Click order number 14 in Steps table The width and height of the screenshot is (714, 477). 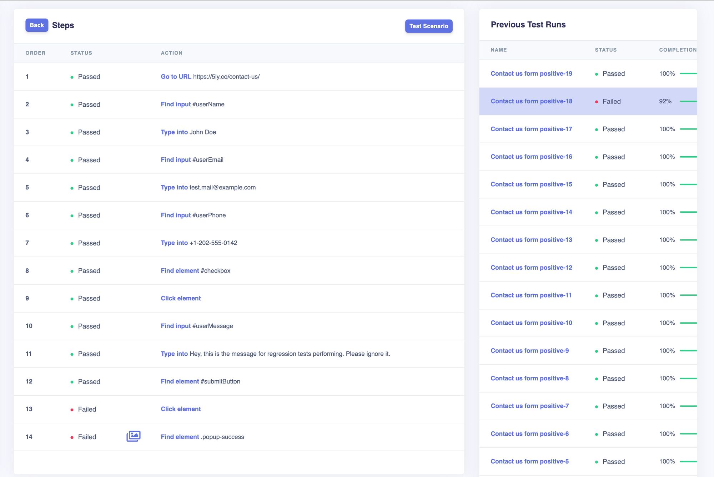29,437
